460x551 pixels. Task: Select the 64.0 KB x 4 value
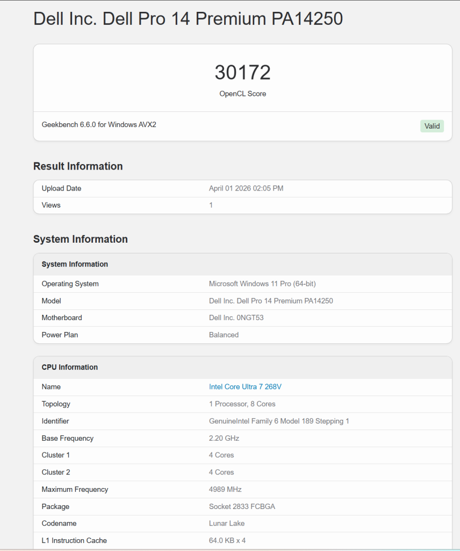coord(227,540)
